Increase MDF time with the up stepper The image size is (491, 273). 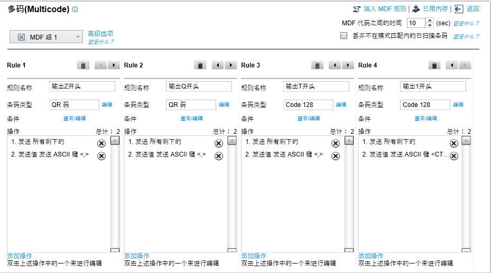(429, 21)
